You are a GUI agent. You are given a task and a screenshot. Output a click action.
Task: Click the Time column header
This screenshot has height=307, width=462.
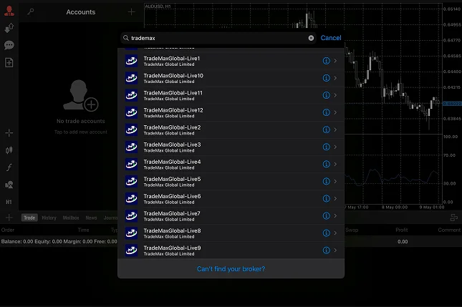click(83, 230)
